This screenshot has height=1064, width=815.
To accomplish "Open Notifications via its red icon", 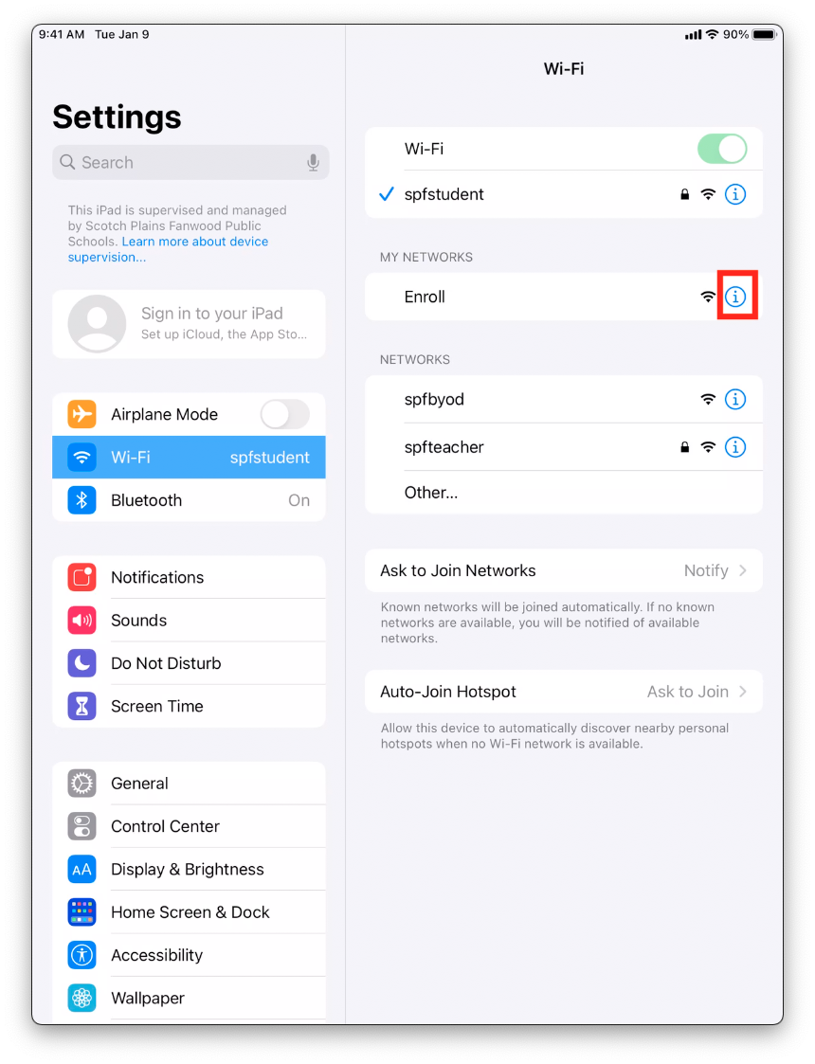I will tap(81, 577).
